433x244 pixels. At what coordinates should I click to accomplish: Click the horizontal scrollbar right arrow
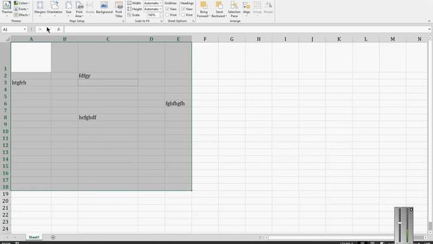pyautogui.click(x=426, y=237)
